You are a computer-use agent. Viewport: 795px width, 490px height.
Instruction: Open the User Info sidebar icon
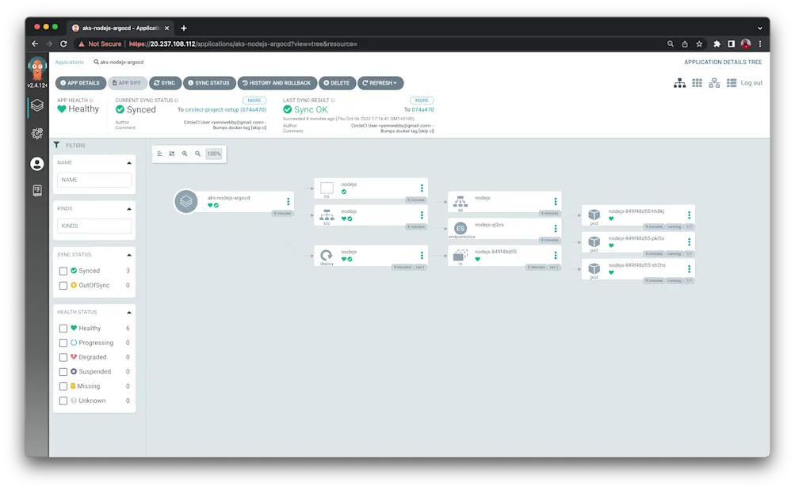pyautogui.click(x=36, y=165)
